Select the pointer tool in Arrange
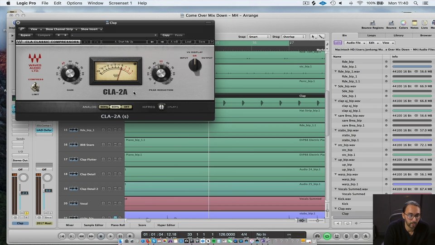Screen dimensions: 435x245 coord(313,37)
